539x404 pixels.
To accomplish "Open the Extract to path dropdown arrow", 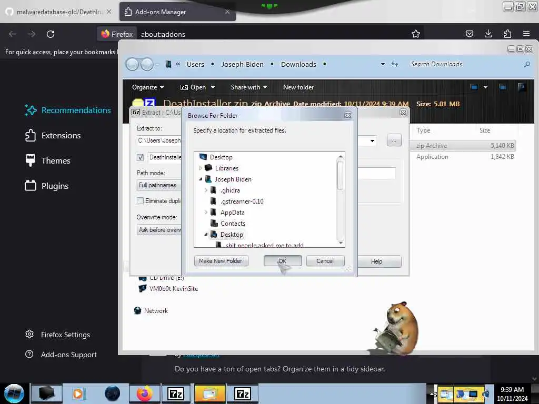I will [x=372, y=141].
